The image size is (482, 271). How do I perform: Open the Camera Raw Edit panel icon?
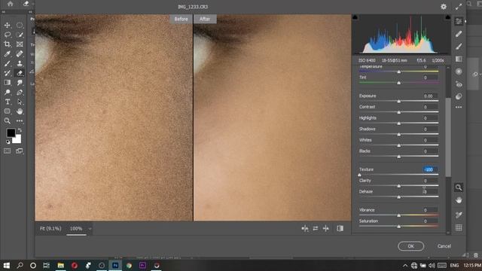coord(459,21)
